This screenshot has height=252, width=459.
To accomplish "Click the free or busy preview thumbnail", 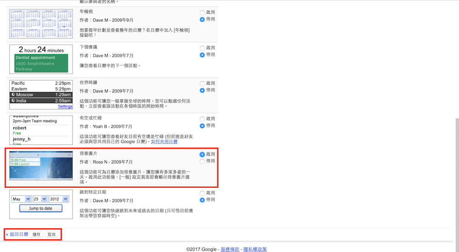I will click(41, 130).
